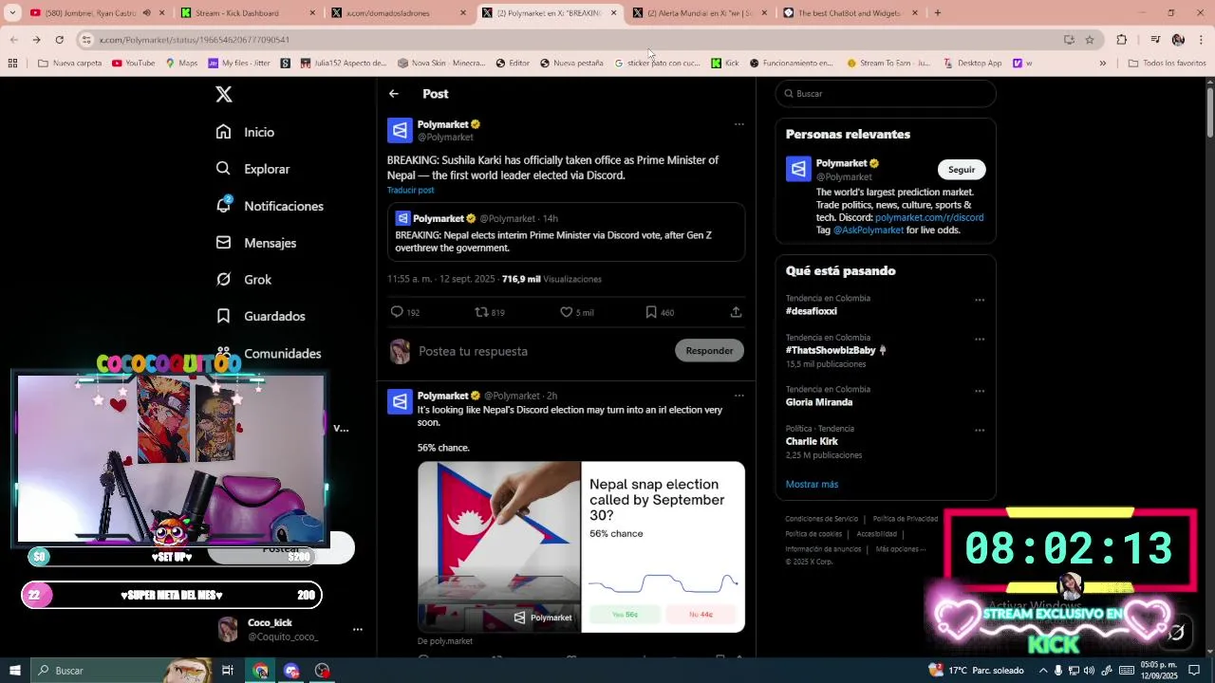Open a new browser tab
1215x683 pixels.
[938, 13]
